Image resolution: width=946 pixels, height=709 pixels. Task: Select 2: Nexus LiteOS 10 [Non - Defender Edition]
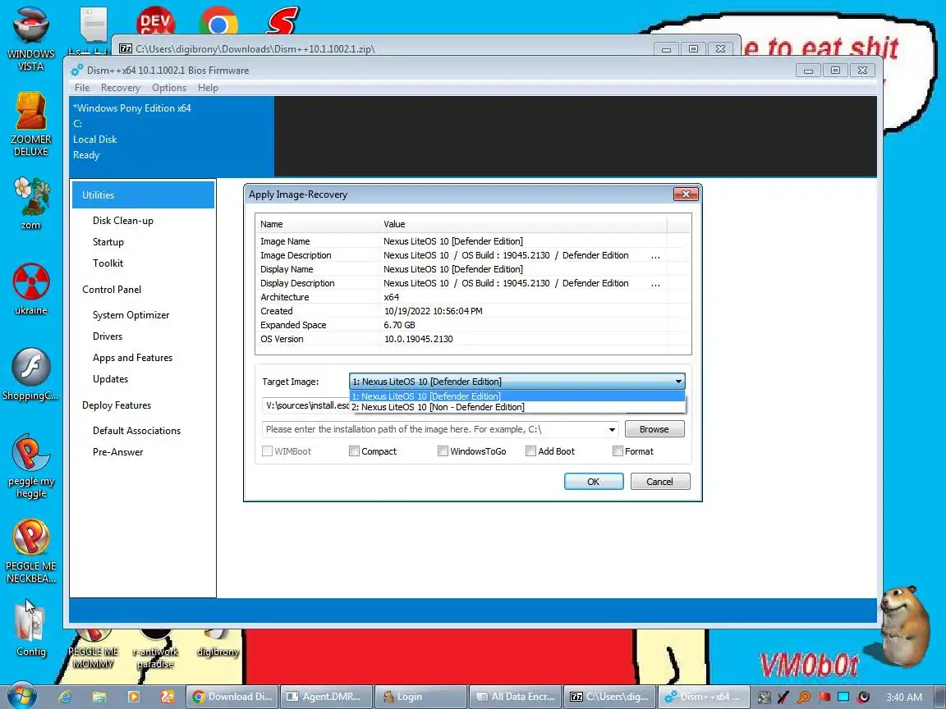517,407
